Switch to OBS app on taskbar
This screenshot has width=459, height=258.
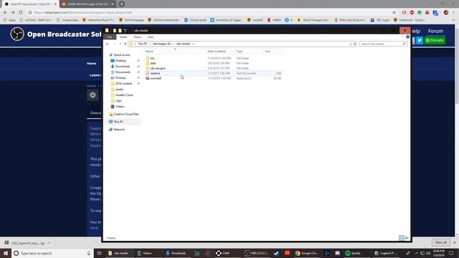click(x=257, y=253)
